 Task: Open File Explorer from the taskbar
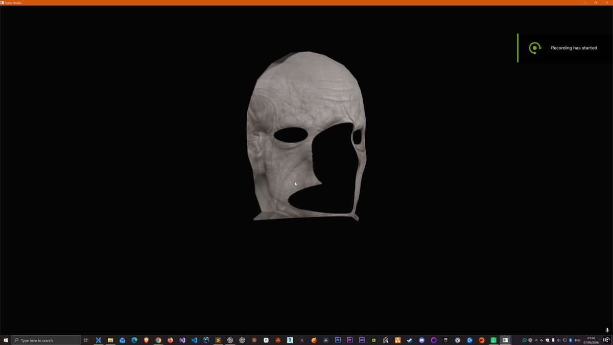pos(110,340)
